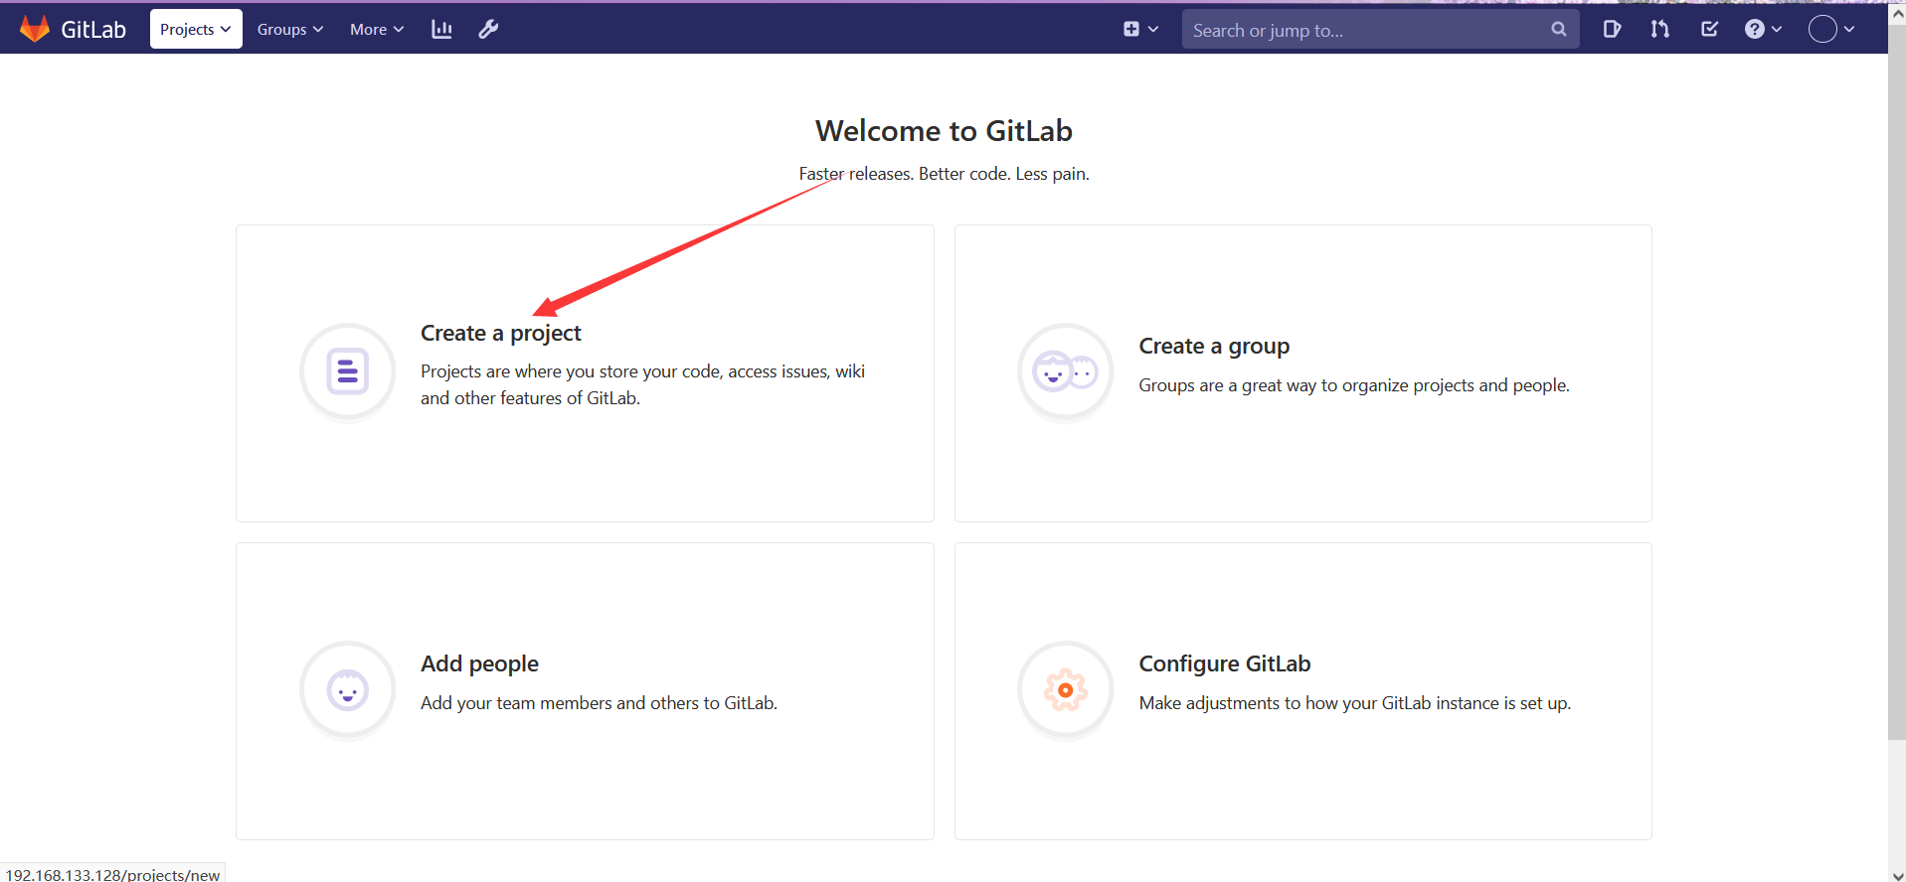Open the Admin Area wrench icon
The image size is (1906, 882).
point(488,29)
